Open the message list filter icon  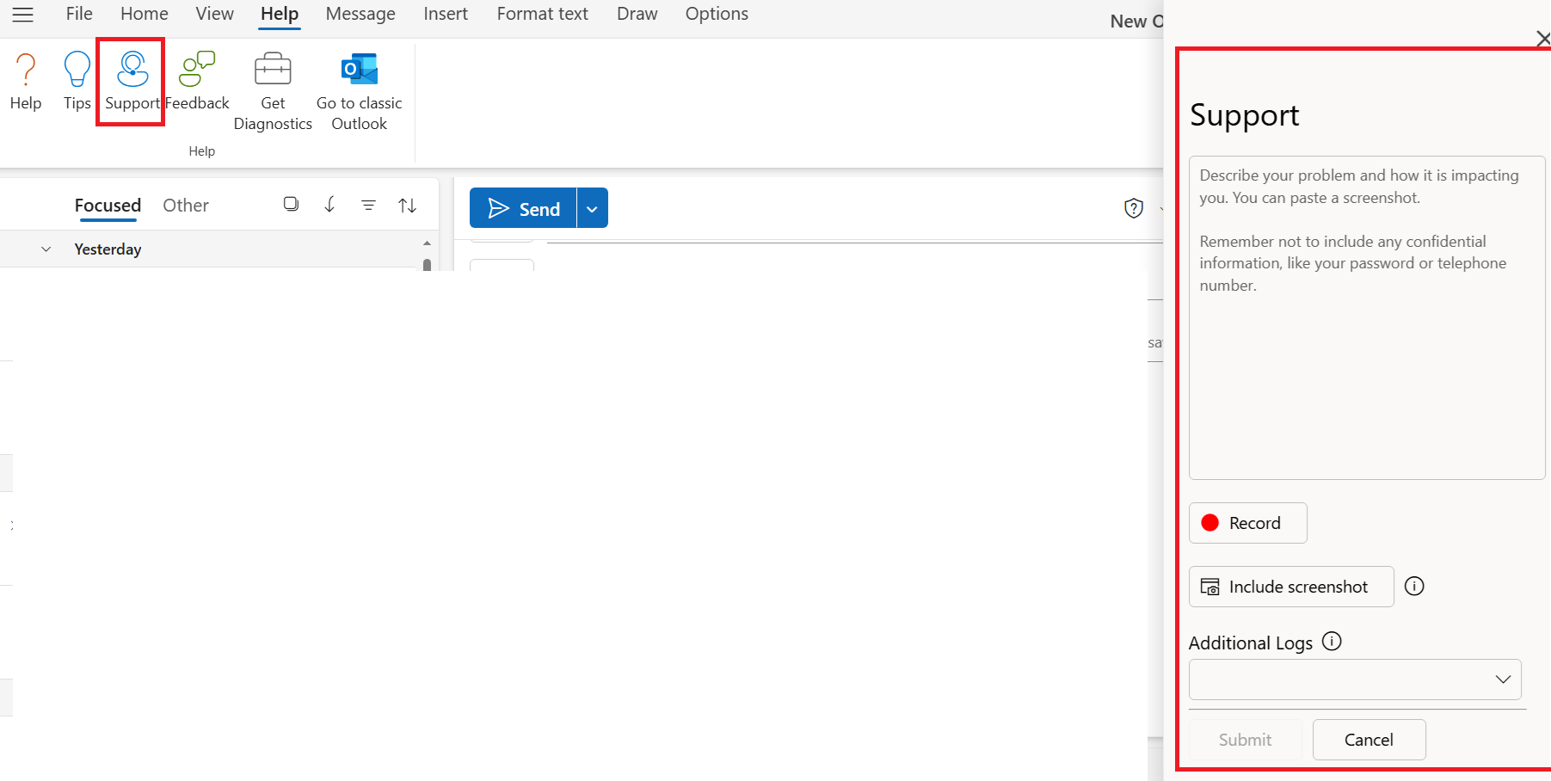click(x=368, y=205)
